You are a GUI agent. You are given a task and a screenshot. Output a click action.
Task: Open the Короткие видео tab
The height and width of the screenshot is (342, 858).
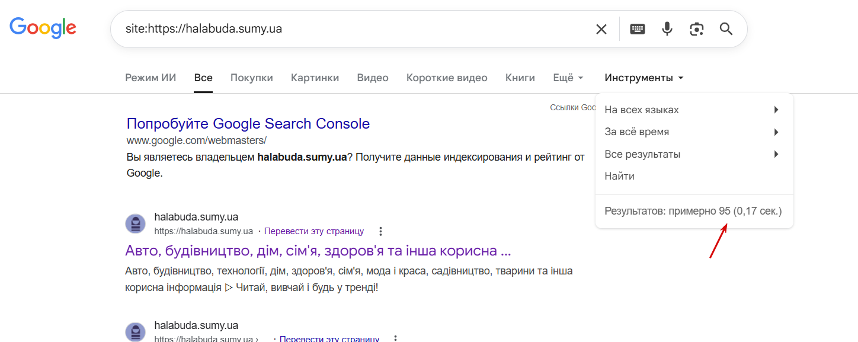click(447, 78)
